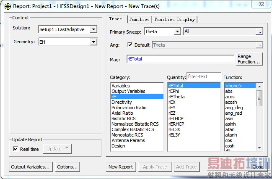Viewport: 272px width, 179px height.
Task: Click the Quantity filter-text field
Action: (x=204, y=76)
